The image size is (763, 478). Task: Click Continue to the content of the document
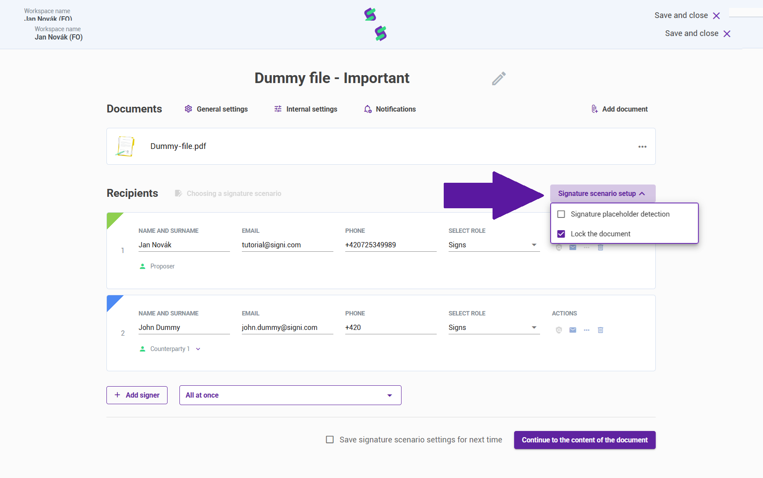(x=584, y=440)
